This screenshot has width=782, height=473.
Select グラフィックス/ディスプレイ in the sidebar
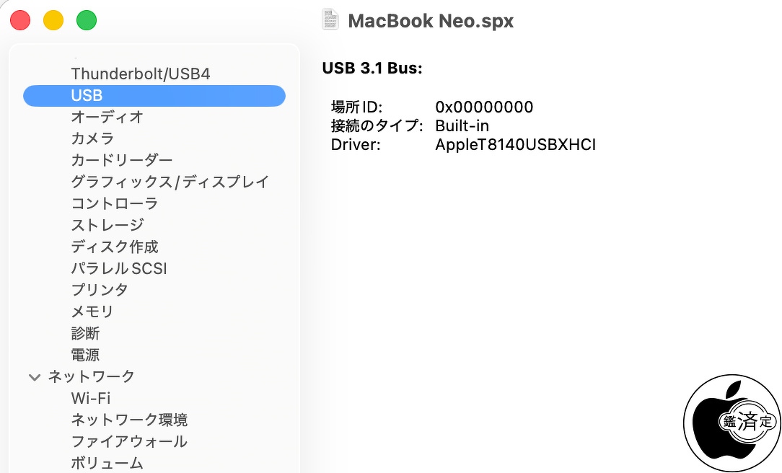[170, 182]
